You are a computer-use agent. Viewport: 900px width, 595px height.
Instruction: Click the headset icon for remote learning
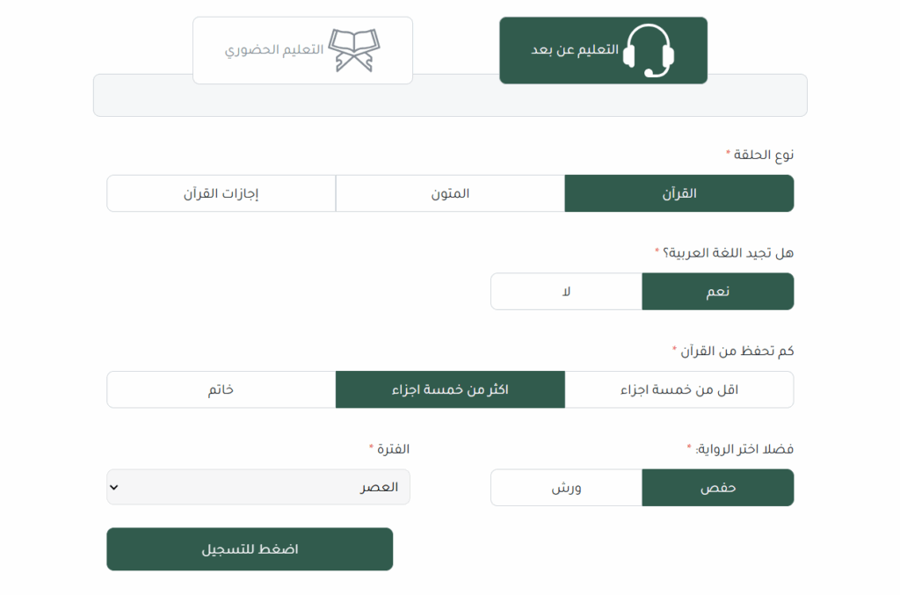[x=648, y=50]
